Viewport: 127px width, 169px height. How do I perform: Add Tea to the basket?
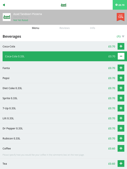click(x=121, y=163)
